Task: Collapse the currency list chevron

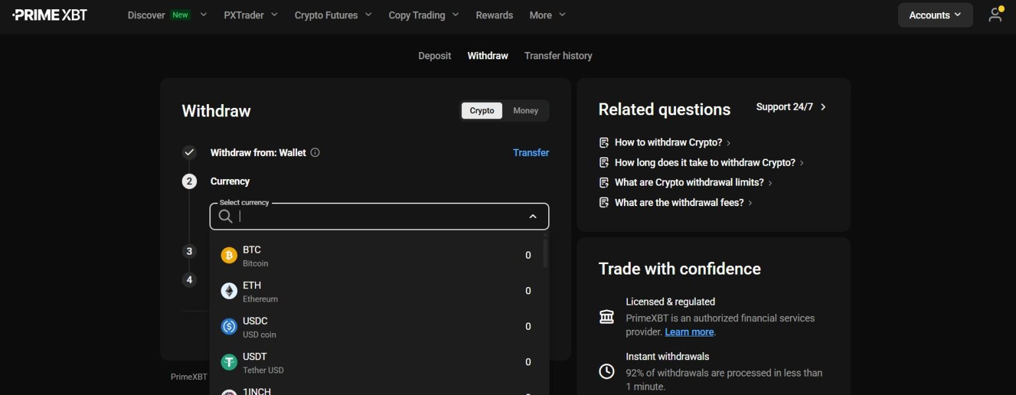Action: coord(533,217)
